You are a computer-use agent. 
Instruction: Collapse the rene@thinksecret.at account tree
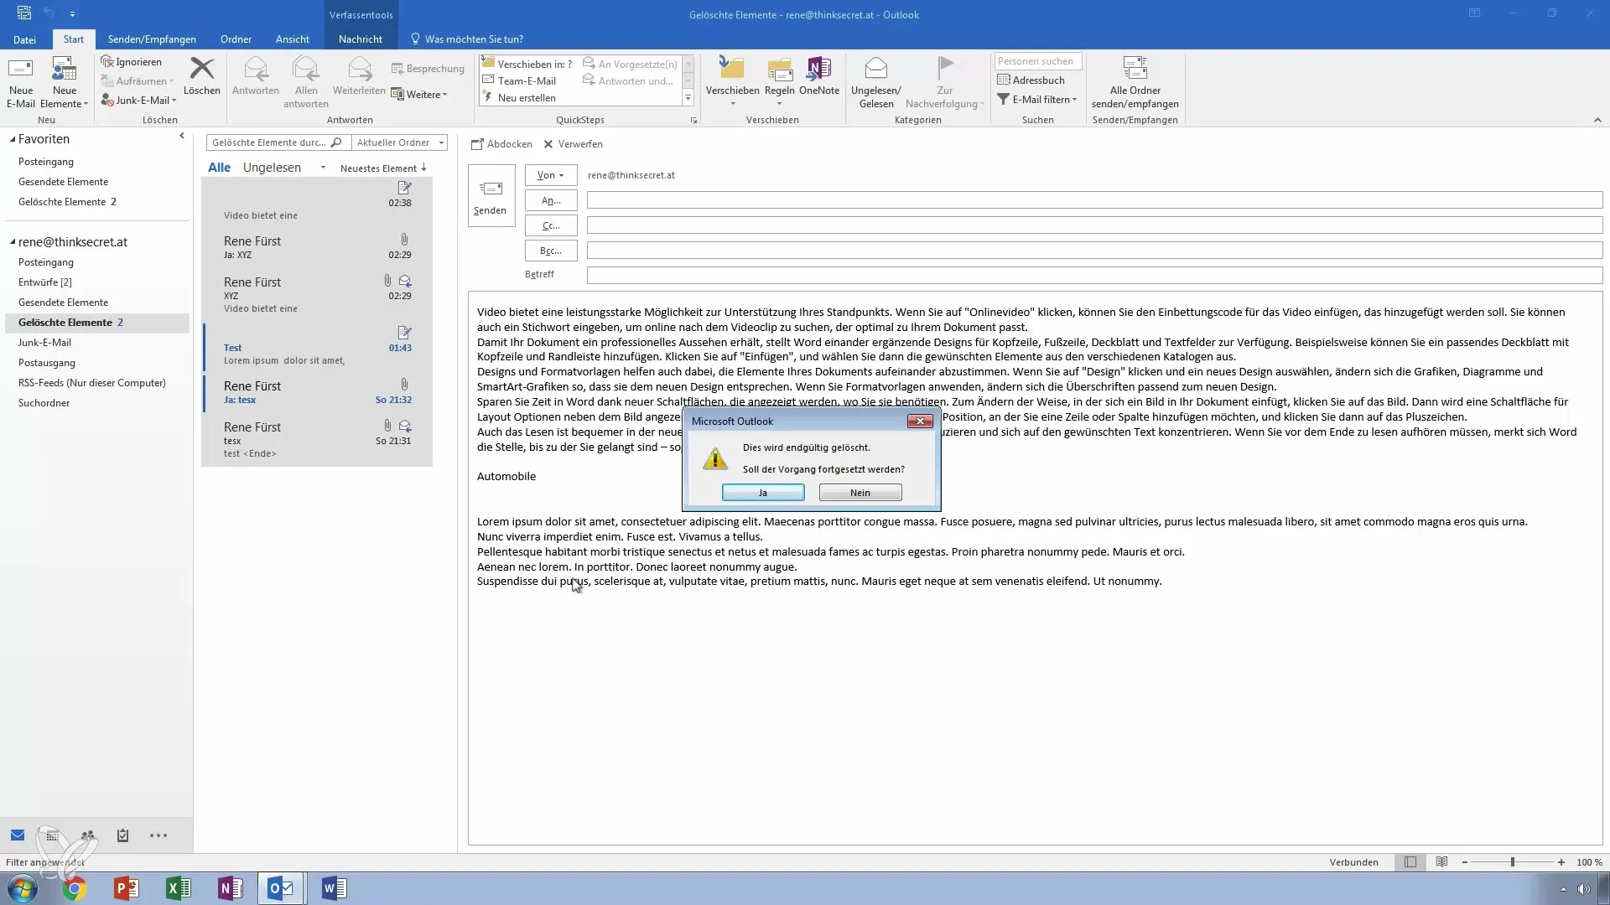(x=13, y=242)
